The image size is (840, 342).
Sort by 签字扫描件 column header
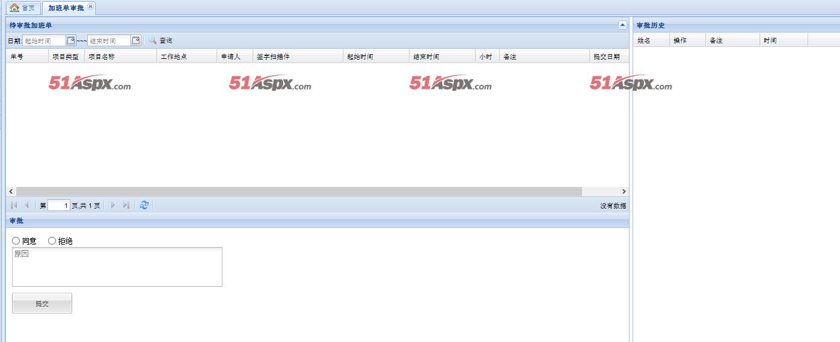click(298, 56)
